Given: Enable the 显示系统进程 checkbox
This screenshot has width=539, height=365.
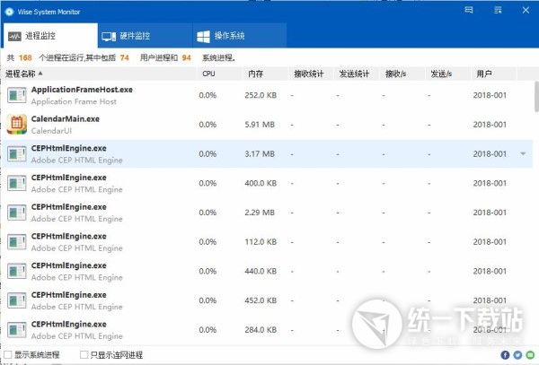Looking at the screenshot, I should coord(8,355).
